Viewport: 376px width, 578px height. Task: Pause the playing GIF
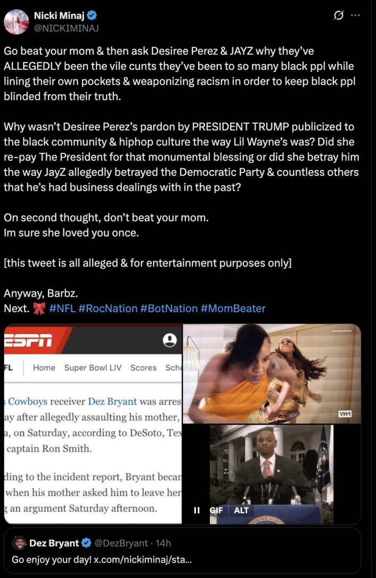[197, 510]
